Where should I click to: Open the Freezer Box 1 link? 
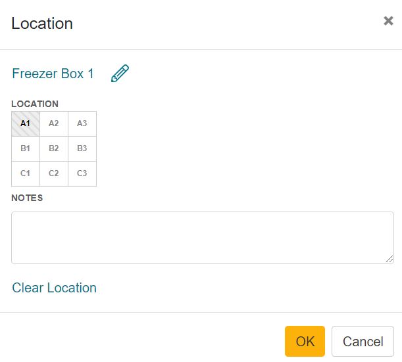(x=53, y=74)
